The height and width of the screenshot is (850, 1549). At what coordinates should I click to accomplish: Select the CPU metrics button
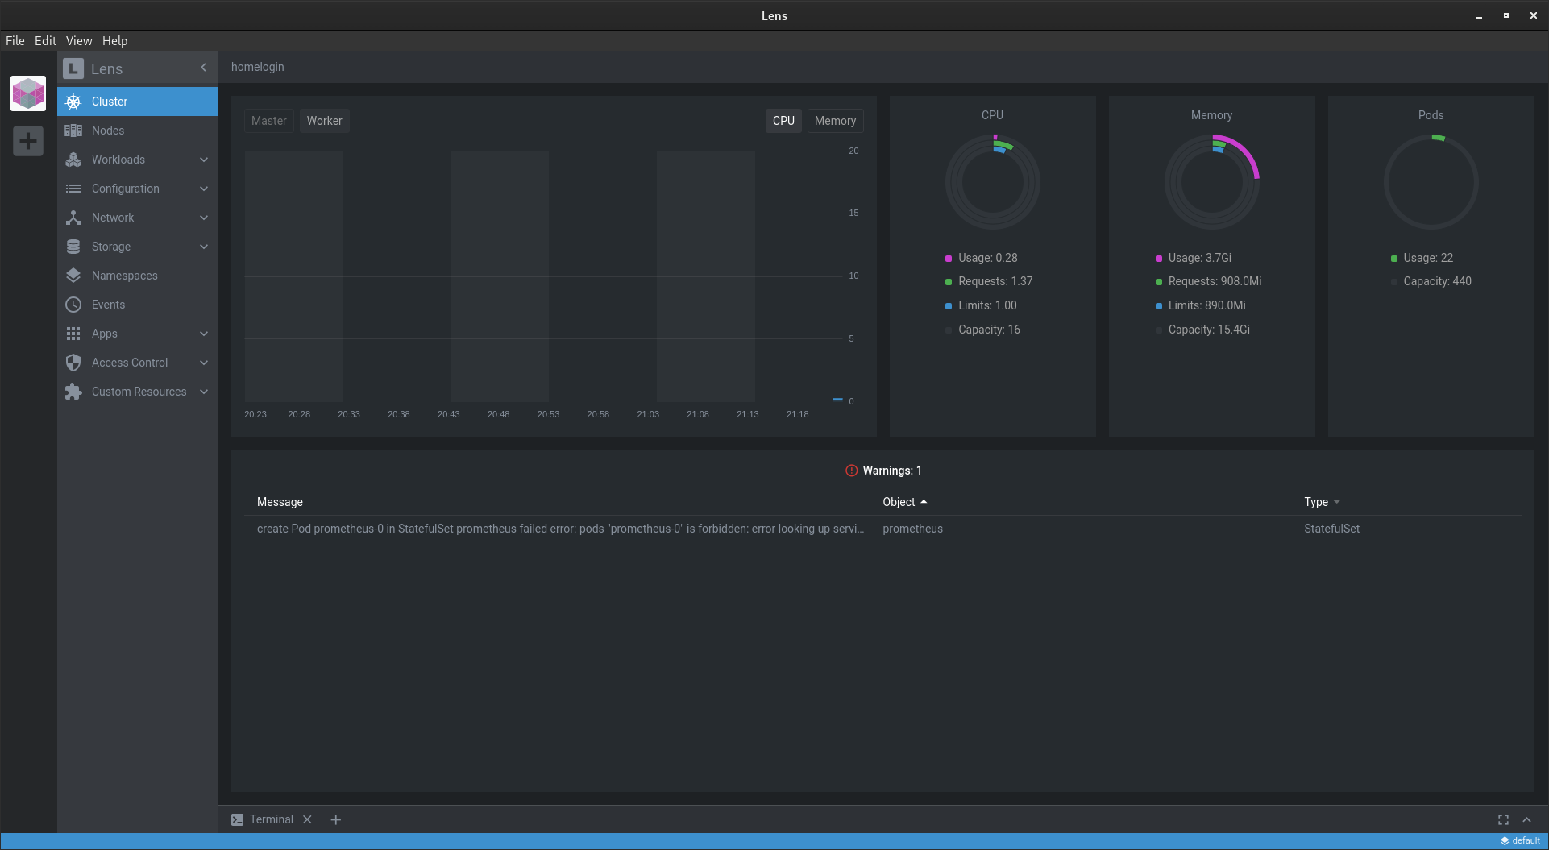click(x=783, y=120)
